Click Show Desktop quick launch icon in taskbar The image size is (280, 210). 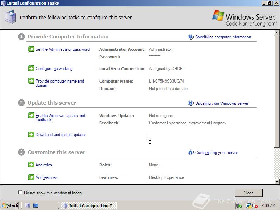tap(36, 205)
